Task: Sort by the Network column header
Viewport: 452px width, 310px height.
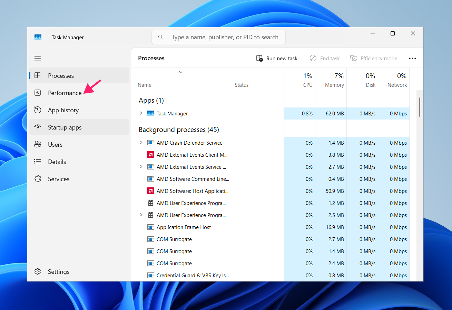Action: tap(394, 79)
